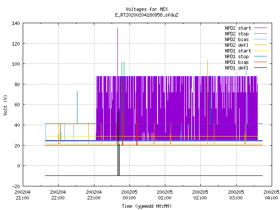Click the tall purple spike reaching 135 V
This screenshot has height=210, width=280.
(117, 52)
